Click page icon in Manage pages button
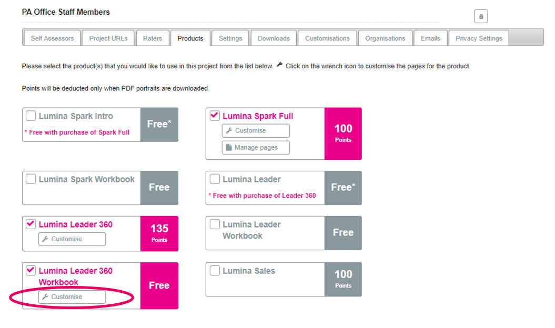This screenshot has width=555, height=328. [229, 147]
